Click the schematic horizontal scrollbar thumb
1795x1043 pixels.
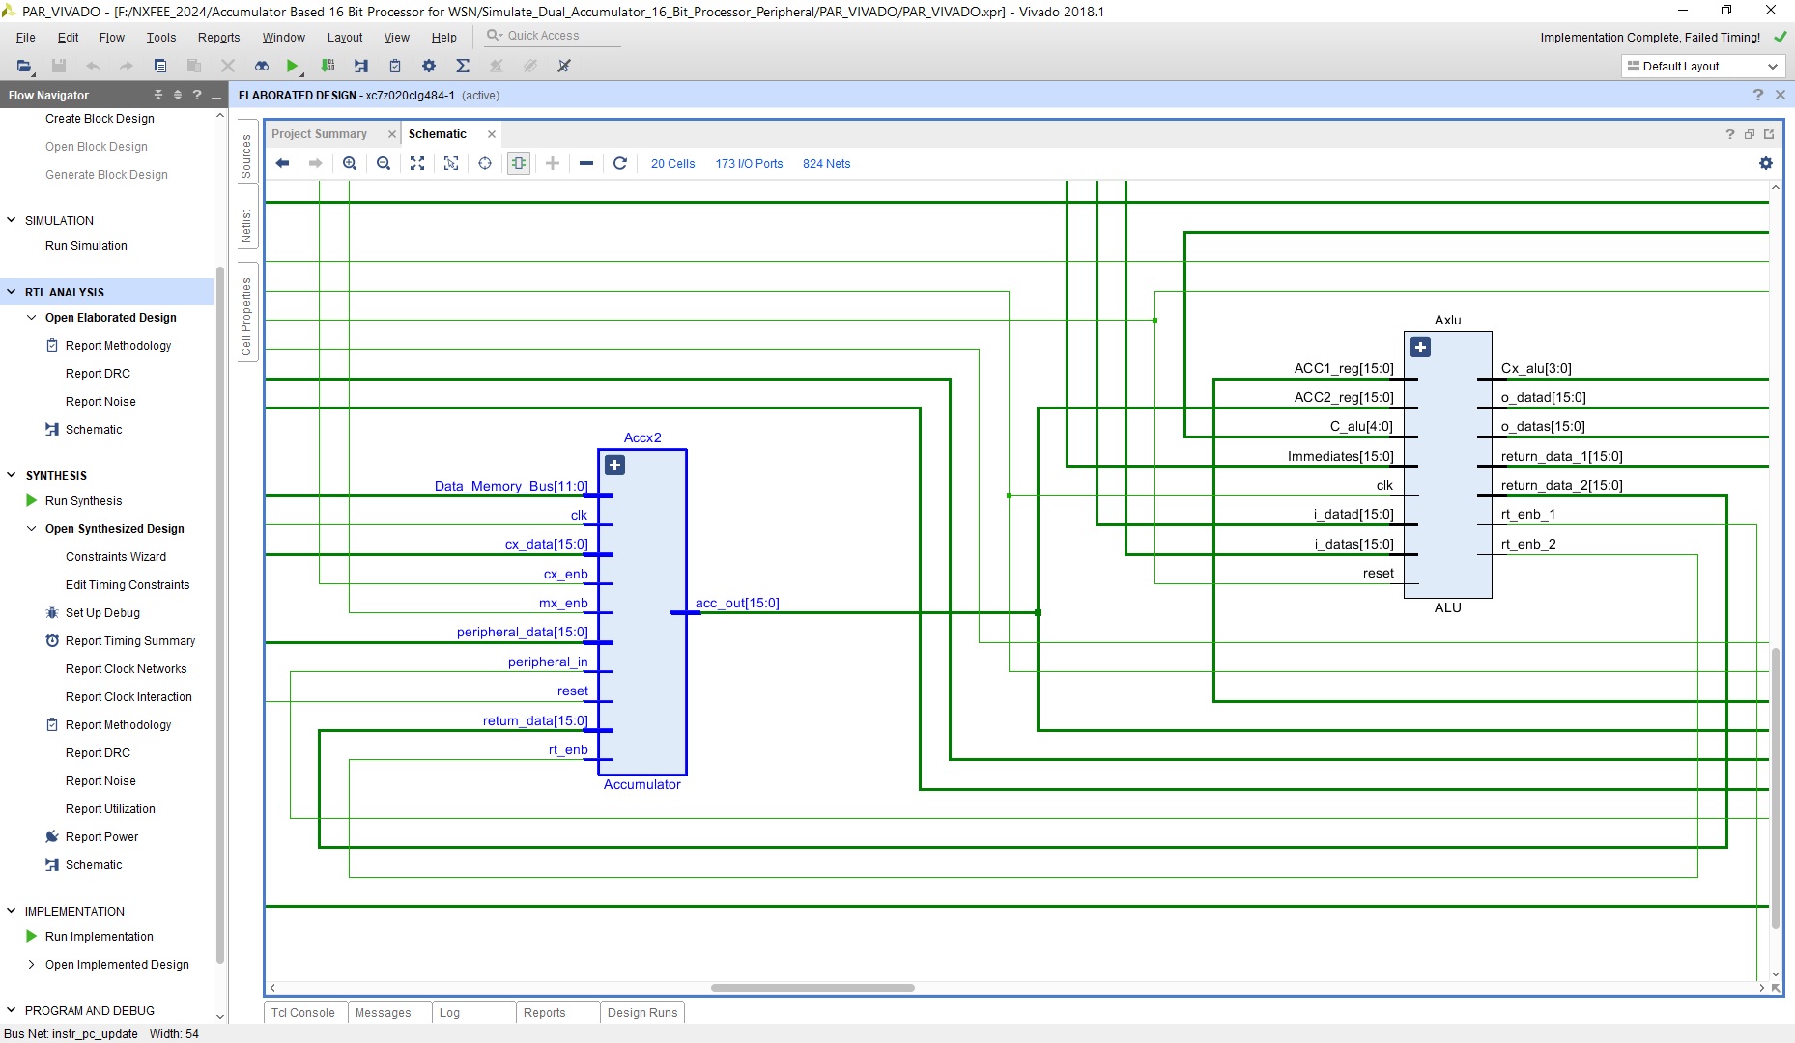pyautogui.click(x=812, y=987)
